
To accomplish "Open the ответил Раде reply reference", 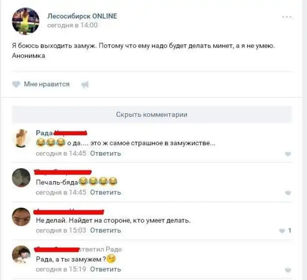I will point(100,249).
